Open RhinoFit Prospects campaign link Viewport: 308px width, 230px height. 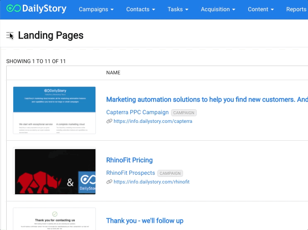[x=131, y=173]
